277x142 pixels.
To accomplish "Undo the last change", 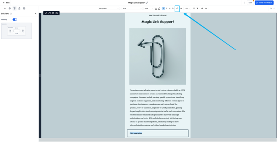I will (271, 8).
